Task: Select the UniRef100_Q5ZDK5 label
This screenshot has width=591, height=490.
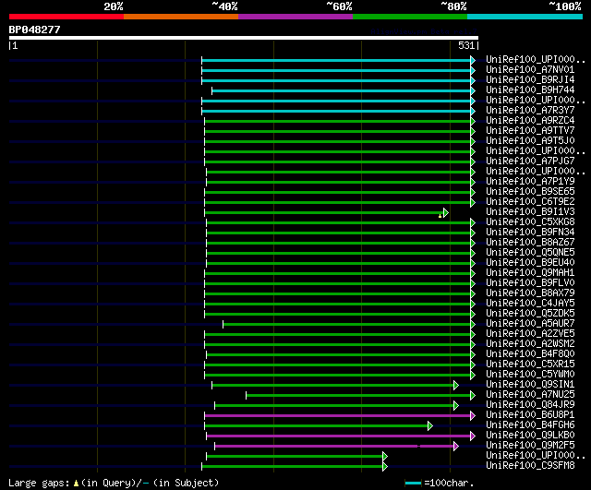Action: click(x=530, y=314)
